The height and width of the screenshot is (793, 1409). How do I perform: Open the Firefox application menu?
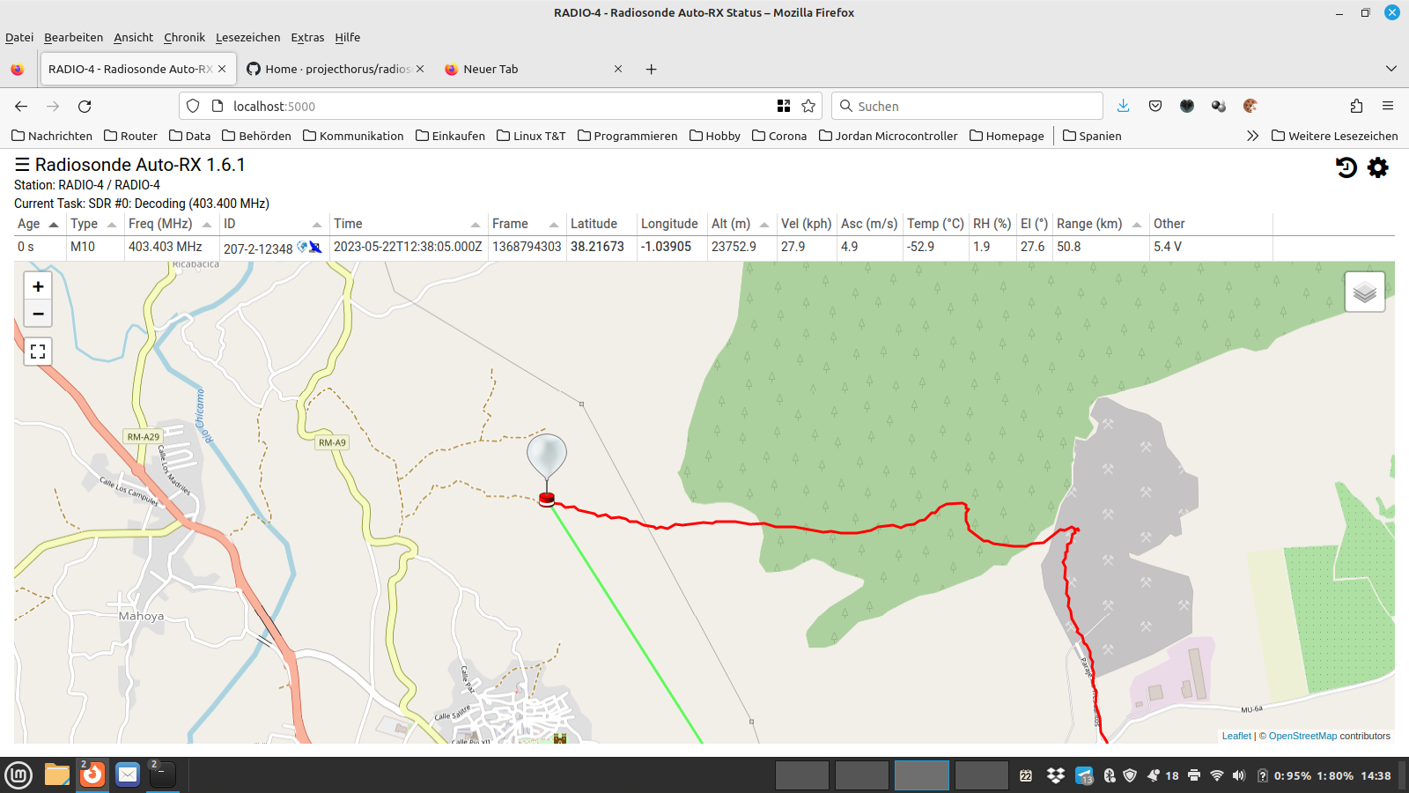point(1388,106)
